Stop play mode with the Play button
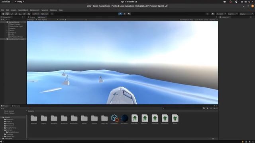The image size is (255, 143). pos(120,14)
